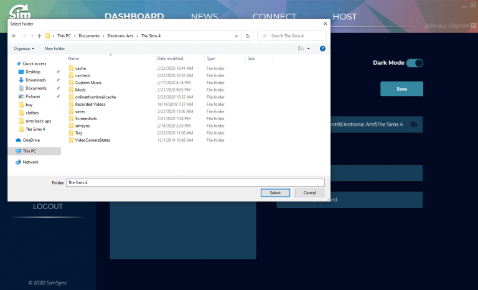Open Desktop in navigation pane
Viewport: 478px width, 290px height.
32,72
